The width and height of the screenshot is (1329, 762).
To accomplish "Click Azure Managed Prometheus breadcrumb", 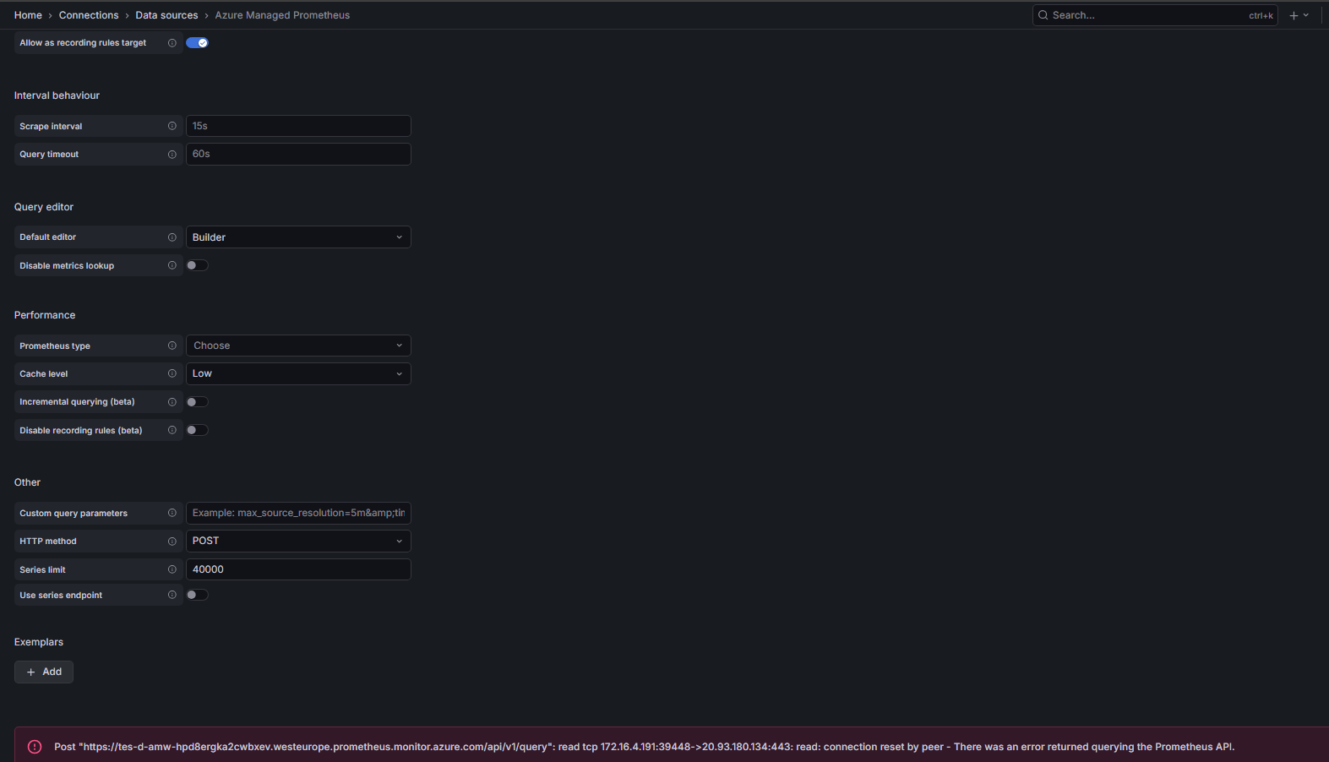I will (x=282, y=15).
